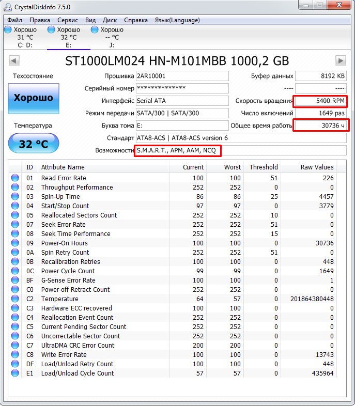Click CrystalDiskInfo title bar app icon
355x406 pixels.
[x=8, y=7]
